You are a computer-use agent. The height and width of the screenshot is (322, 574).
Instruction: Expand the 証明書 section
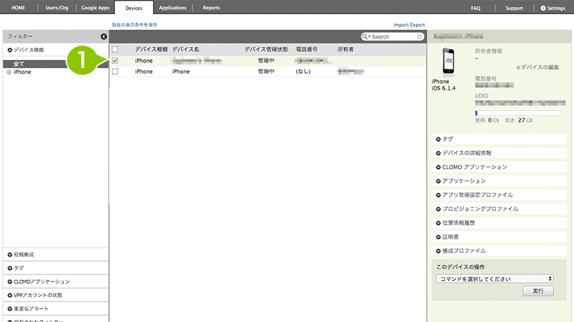(499, 237)
